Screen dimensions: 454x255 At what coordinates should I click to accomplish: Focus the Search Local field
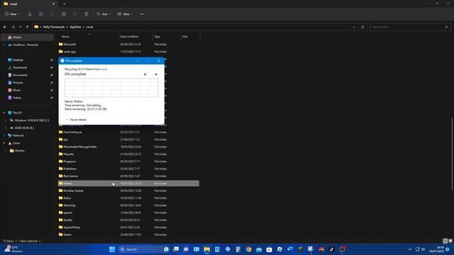coord(410,27)
